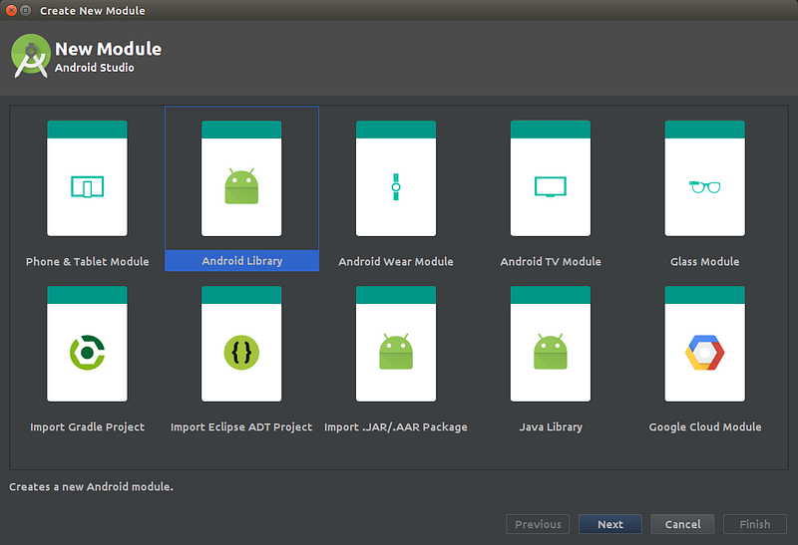Close the Create New Module dialog

point(11,10)
